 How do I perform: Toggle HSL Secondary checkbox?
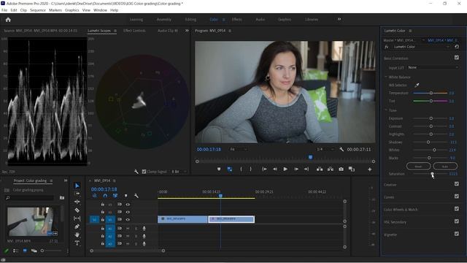457,221
